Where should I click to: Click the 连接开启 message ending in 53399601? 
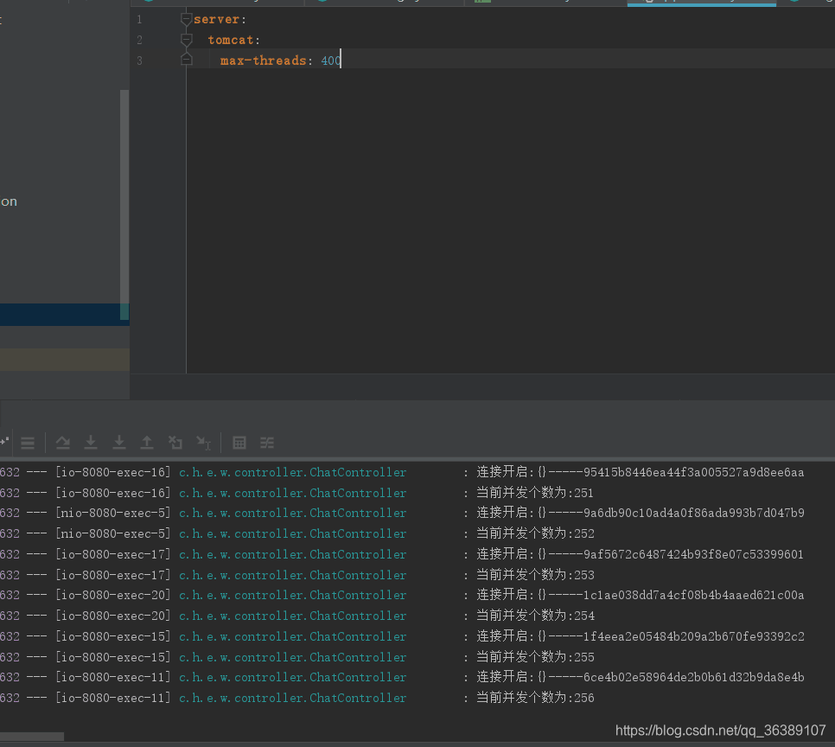(x=640, y=554)
